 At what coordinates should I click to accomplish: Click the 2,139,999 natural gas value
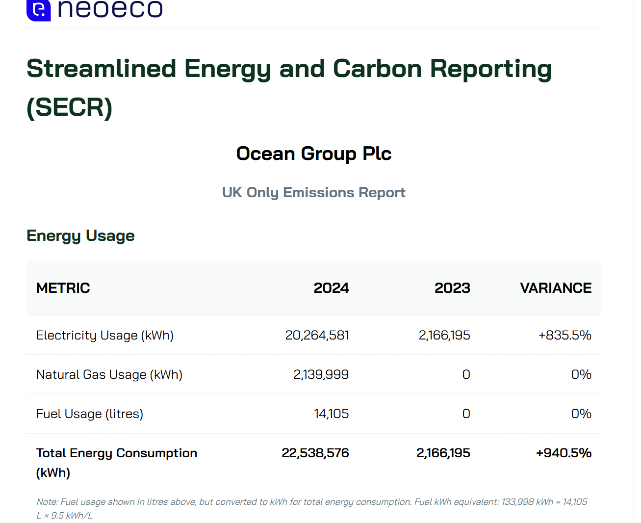[x=321, y=374]
